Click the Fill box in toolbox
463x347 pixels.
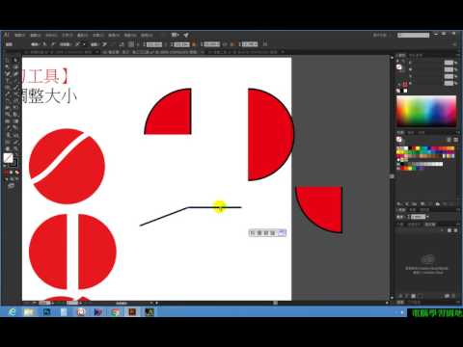coord(9,158)
